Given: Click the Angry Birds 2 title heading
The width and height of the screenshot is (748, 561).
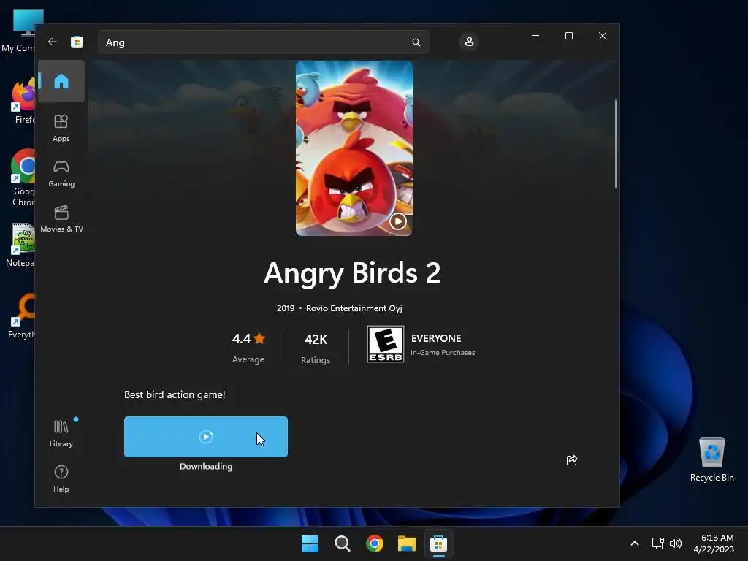Looking at the screenshot, I should [x=353, y=273].
